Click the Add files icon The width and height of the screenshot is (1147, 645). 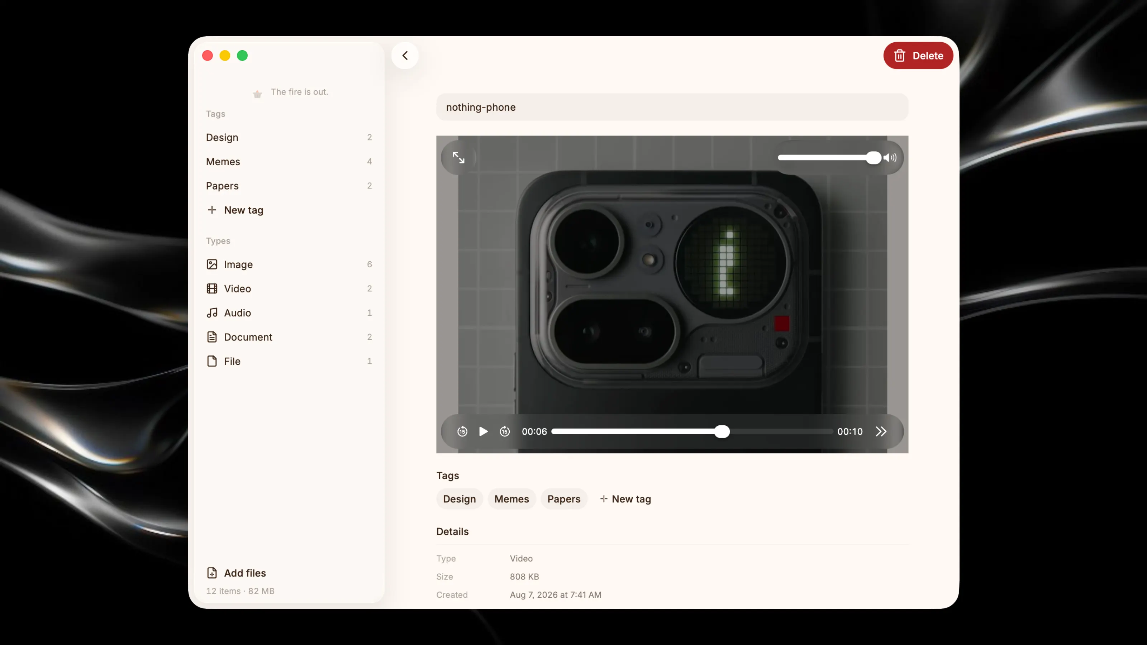pyautogui.click(x=212, y=573)
